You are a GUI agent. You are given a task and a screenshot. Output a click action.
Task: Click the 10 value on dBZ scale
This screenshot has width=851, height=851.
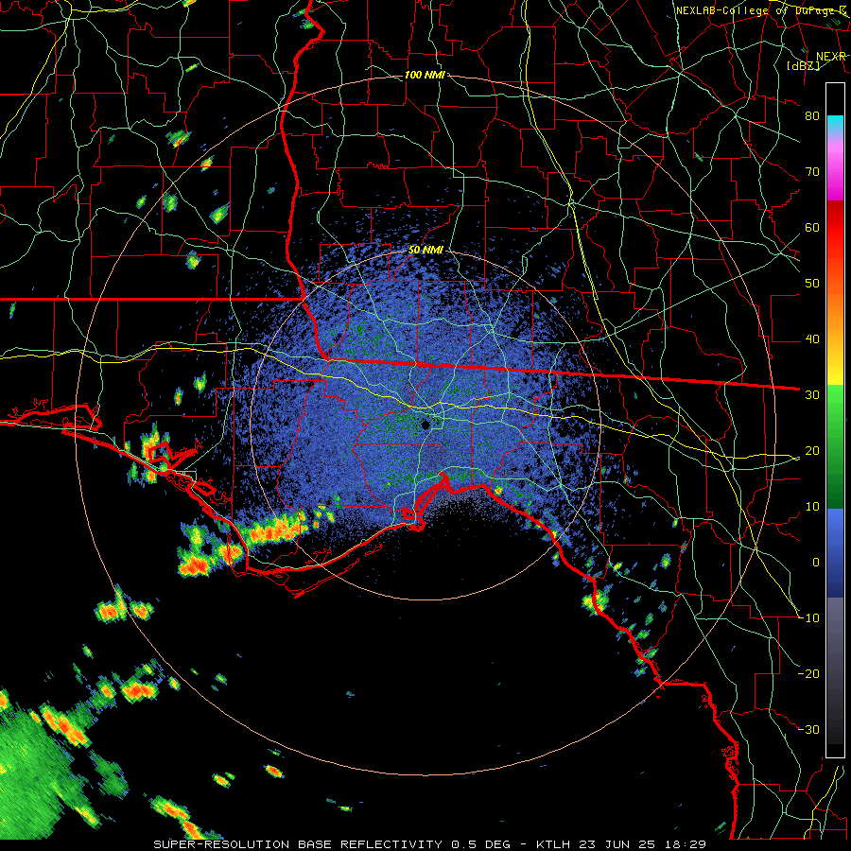tap(812, 507)
